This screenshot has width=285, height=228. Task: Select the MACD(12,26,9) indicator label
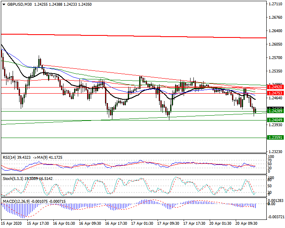[x=16, y=202]
